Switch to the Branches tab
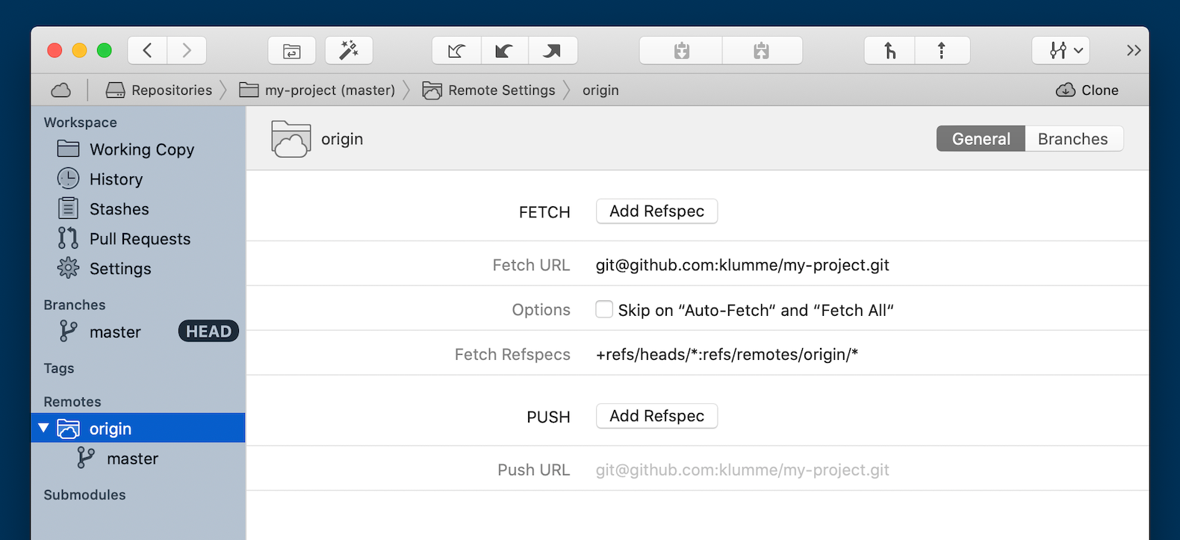 tap(1072, 139)
